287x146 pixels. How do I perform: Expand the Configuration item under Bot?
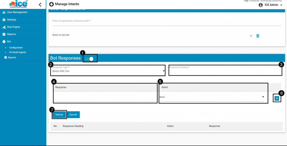coord(16,48)
